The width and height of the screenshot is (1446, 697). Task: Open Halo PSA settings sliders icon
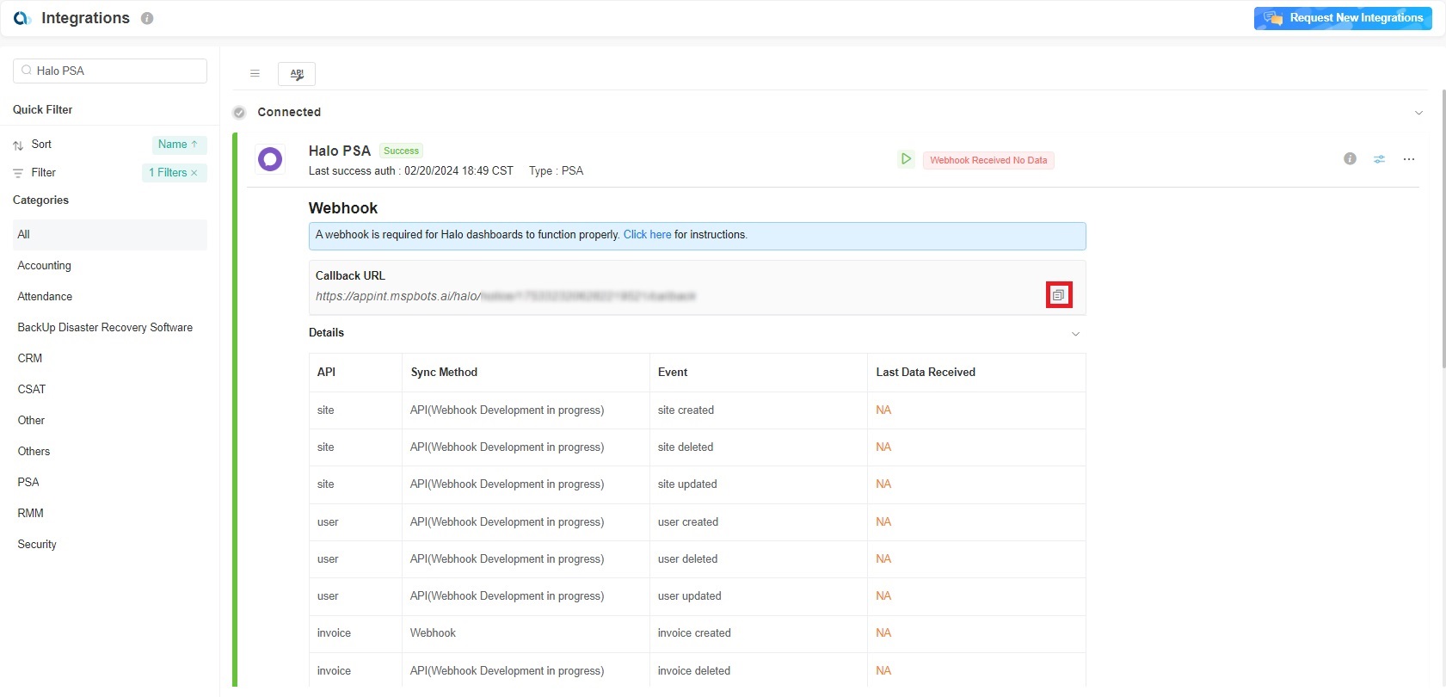click(x=1379, y=159)
